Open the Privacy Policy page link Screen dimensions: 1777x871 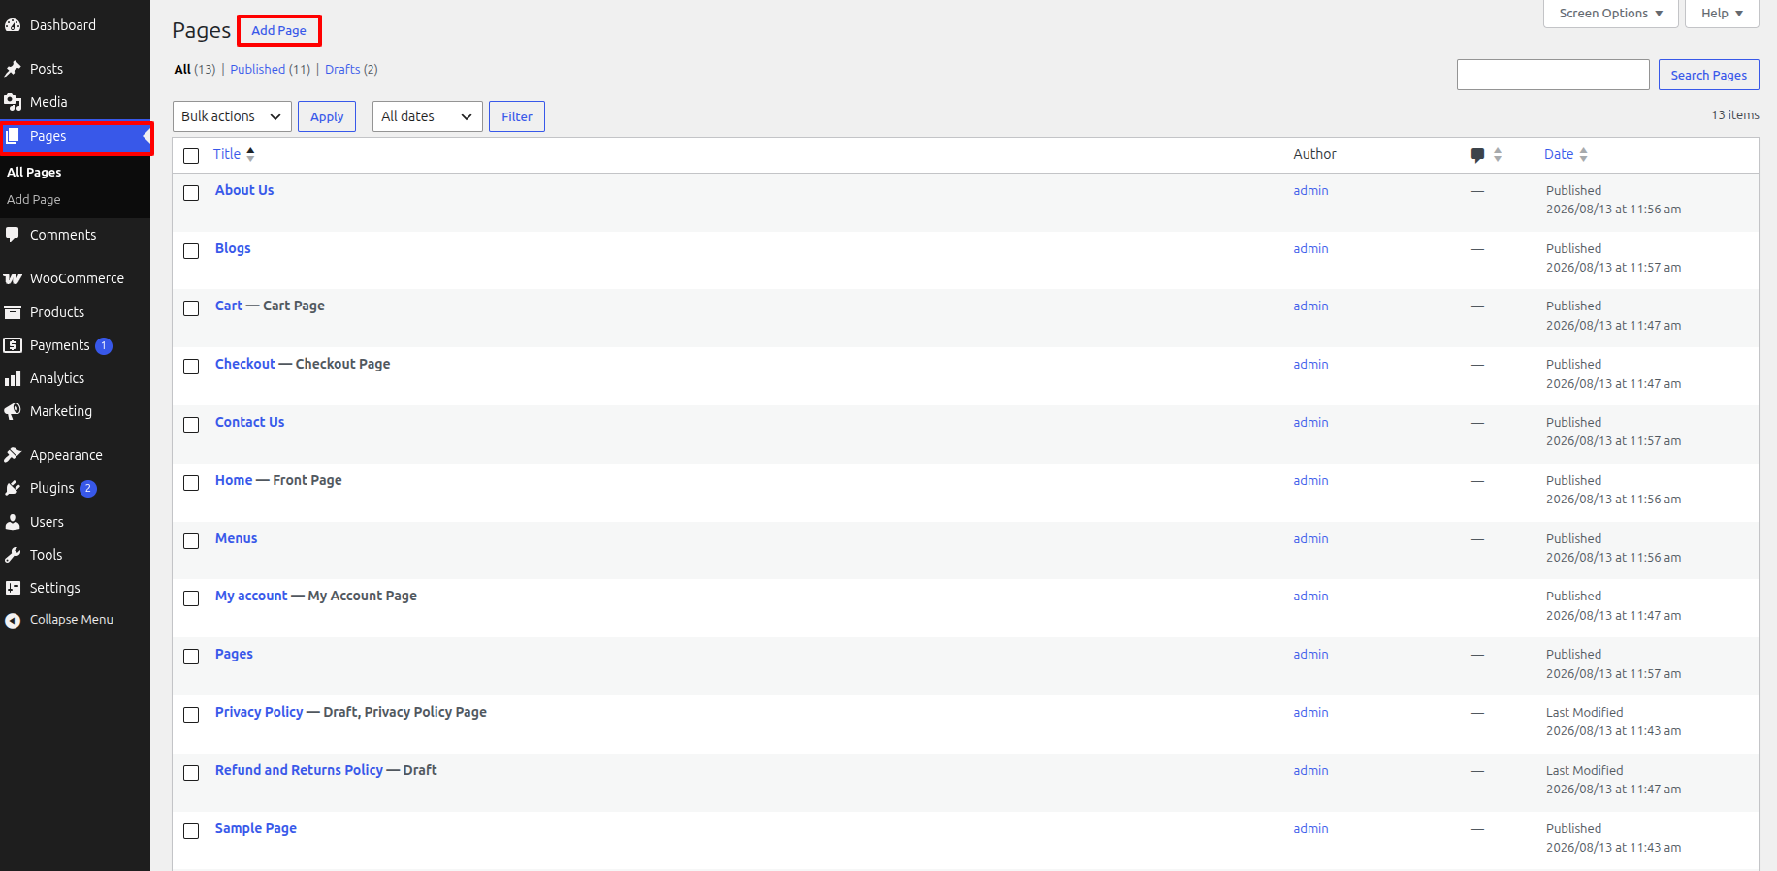coord(259,712)
